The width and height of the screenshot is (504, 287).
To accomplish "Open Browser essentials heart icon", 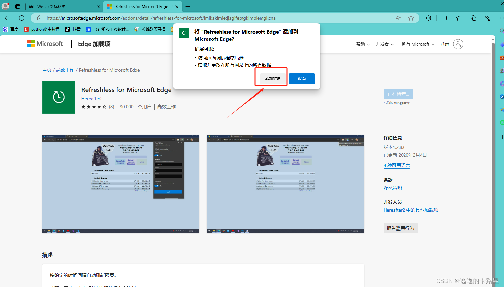I will [488, 18].
